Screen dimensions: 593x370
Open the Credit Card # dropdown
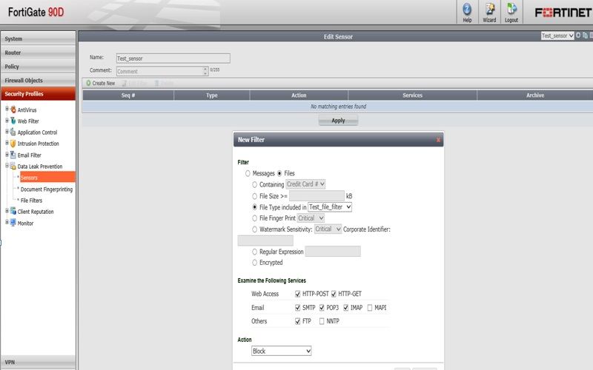tap(305, 184)
